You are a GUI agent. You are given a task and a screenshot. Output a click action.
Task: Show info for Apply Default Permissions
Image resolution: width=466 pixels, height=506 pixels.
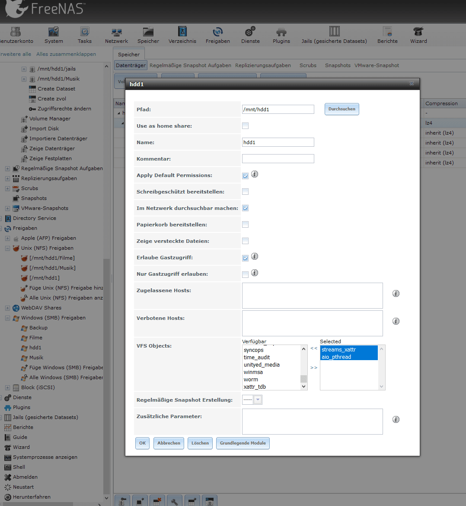tap(255, 174)
